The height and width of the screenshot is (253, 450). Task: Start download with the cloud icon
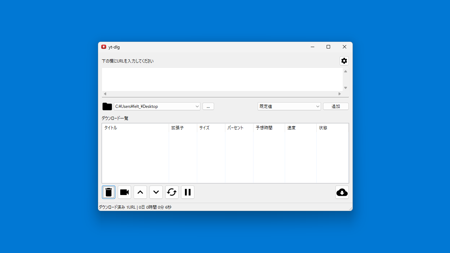tap(342, 192)
